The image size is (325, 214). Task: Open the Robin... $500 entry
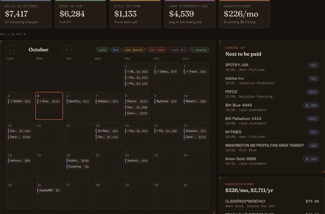[x=78, y=161]
